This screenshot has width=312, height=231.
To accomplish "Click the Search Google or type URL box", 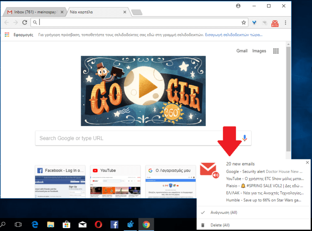I will 143,138.
